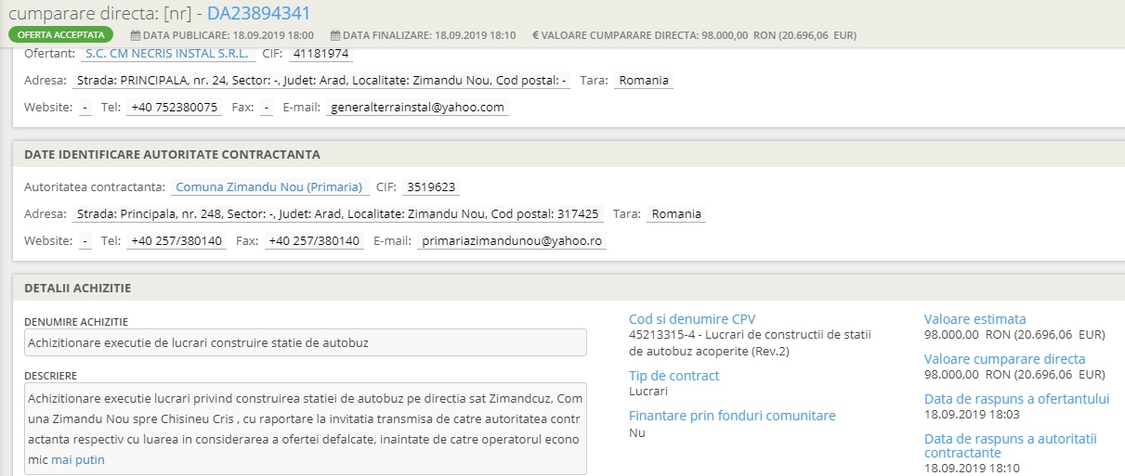Open the DA23894341 reference link

coord(258,13)
